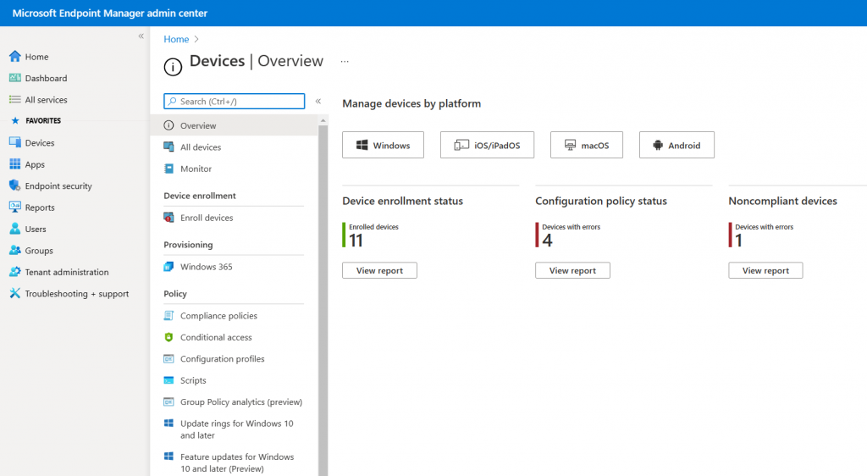The width and height of the screenshot is (867, 476).
Task: Click the Compliance policies icon
Action: click(168, 315)
